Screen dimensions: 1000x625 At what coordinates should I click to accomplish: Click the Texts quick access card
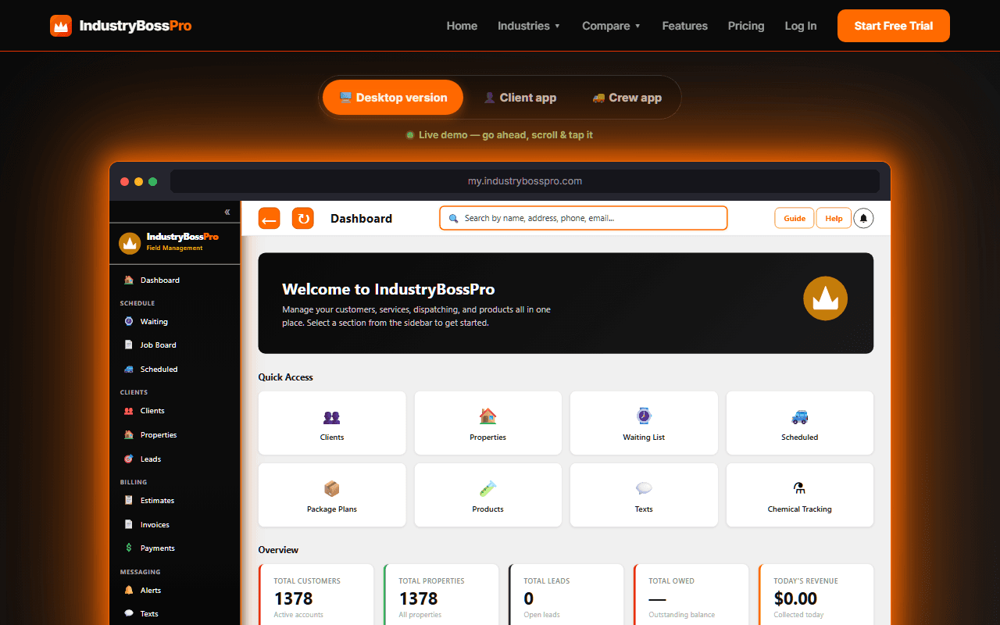pos(644,495)
